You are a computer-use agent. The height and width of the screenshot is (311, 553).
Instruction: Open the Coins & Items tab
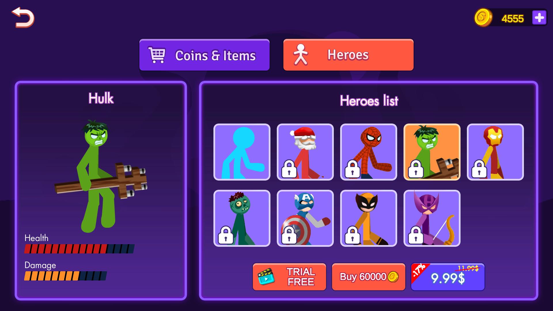coord(204,55)
